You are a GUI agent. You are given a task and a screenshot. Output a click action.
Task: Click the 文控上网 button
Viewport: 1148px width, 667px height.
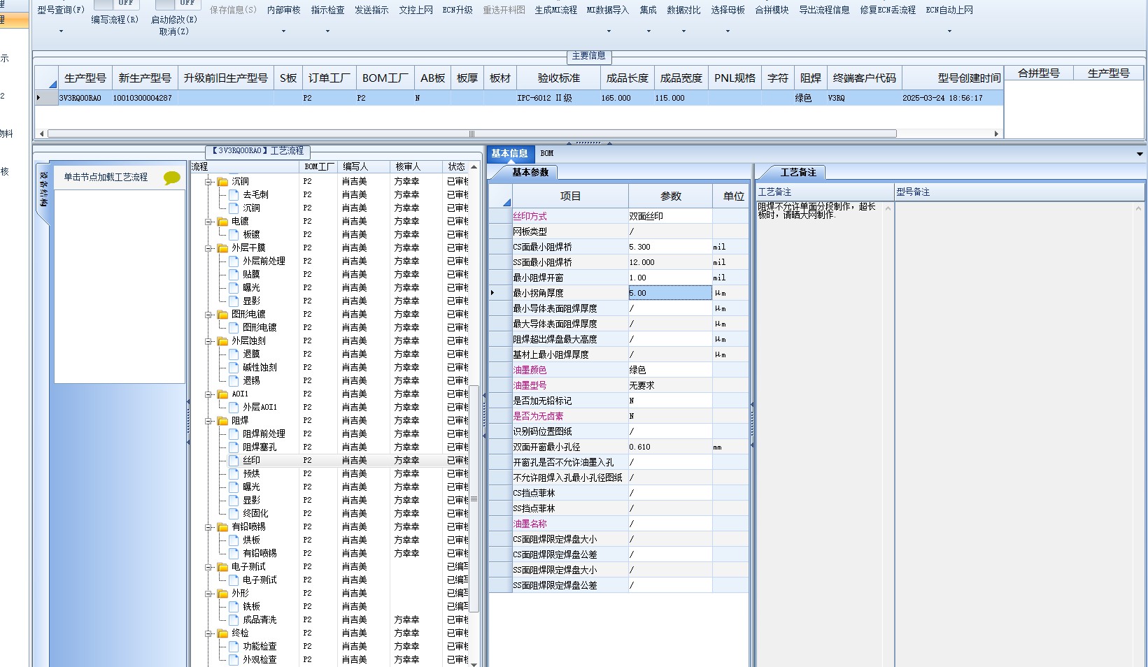416,10
